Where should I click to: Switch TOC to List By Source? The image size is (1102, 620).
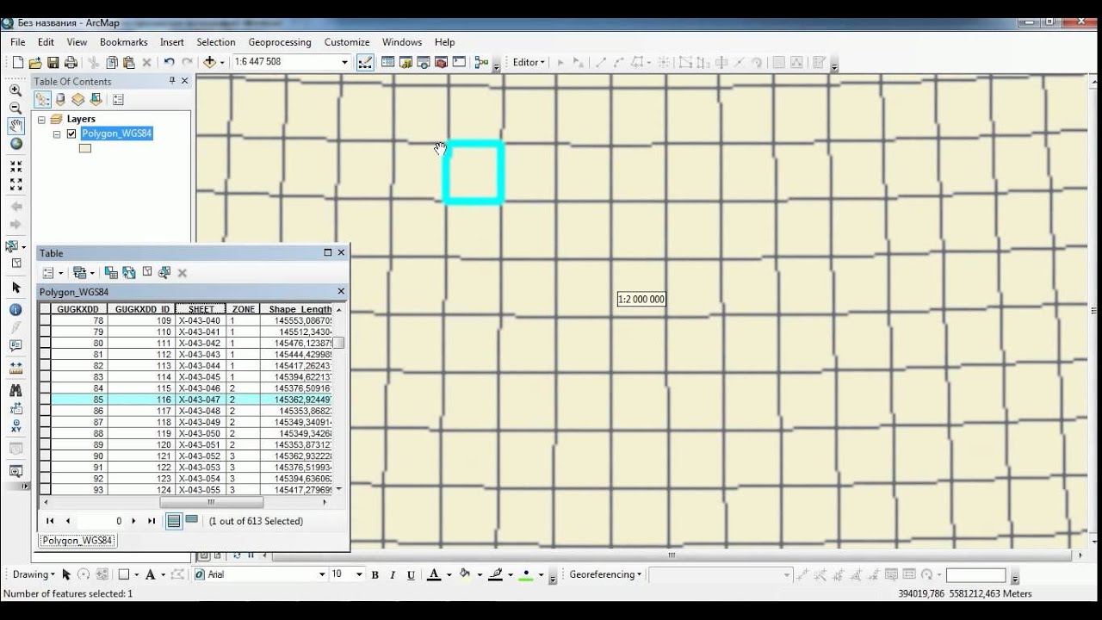[60, 100]
